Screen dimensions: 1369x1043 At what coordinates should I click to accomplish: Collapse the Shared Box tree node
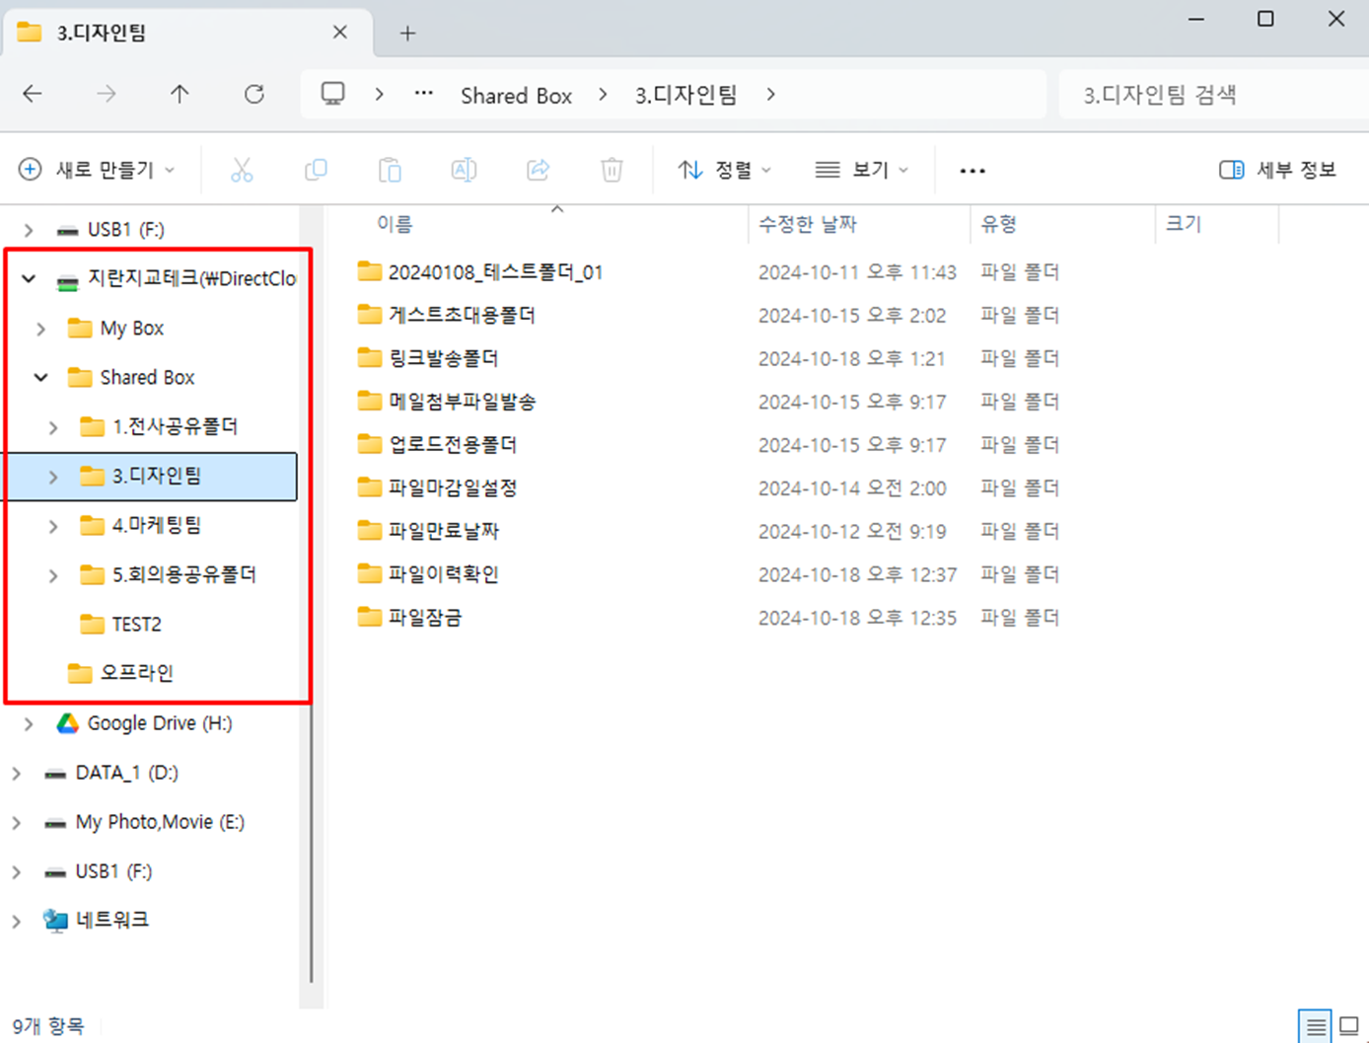coord(41,378)
